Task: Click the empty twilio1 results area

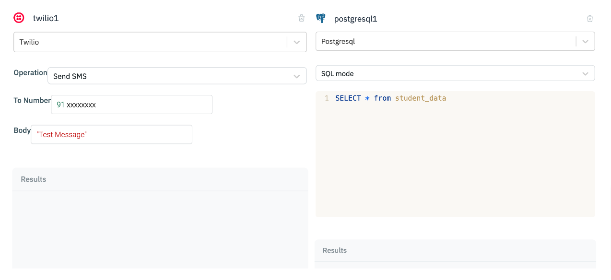Action: (x=160, y=229)
